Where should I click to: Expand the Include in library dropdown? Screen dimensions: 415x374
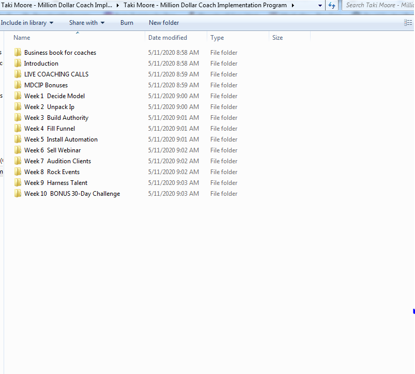click(x=27, y=23)
